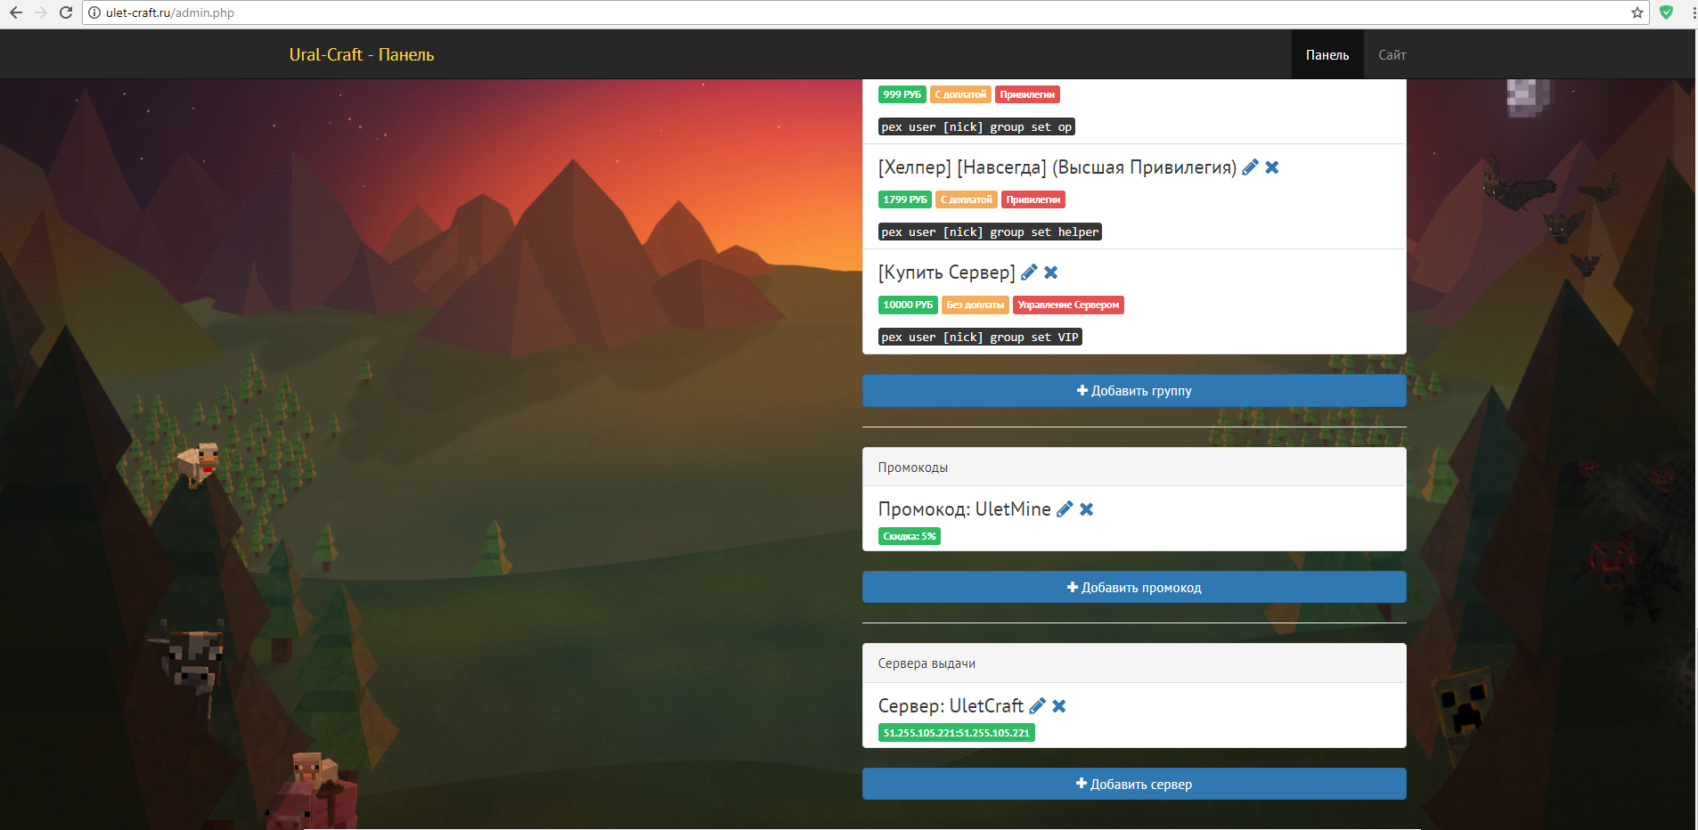Edit the UletCraft server entry

click(1037, 706)
